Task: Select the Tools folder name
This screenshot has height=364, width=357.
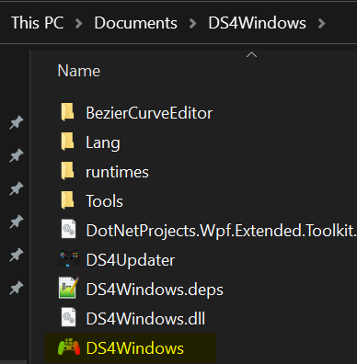Action: pos(104,201)
